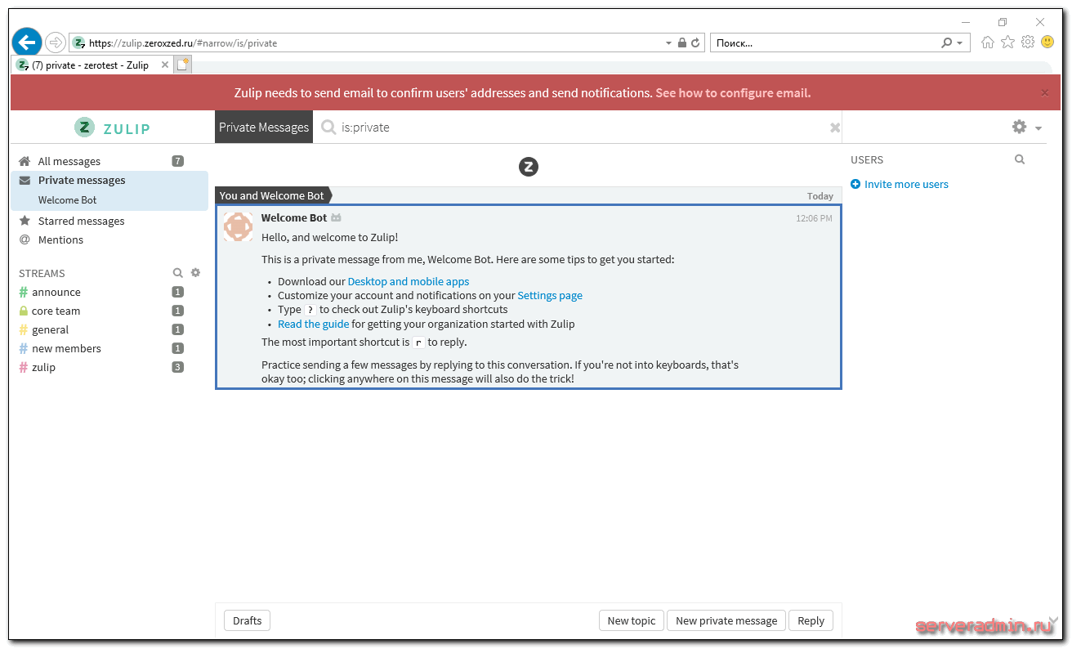The image size is (1072, 649).
Task: Close the Zulip browser tab
Action: click(x=165, y=65)
